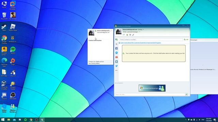Click the web search magnifier button
Image resolution: width=218 pixels, height=122 pixels.
pos(186,94)
